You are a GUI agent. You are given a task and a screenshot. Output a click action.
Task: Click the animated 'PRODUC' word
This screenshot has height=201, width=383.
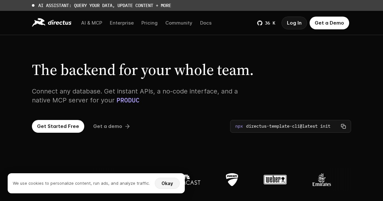point(128,100)
